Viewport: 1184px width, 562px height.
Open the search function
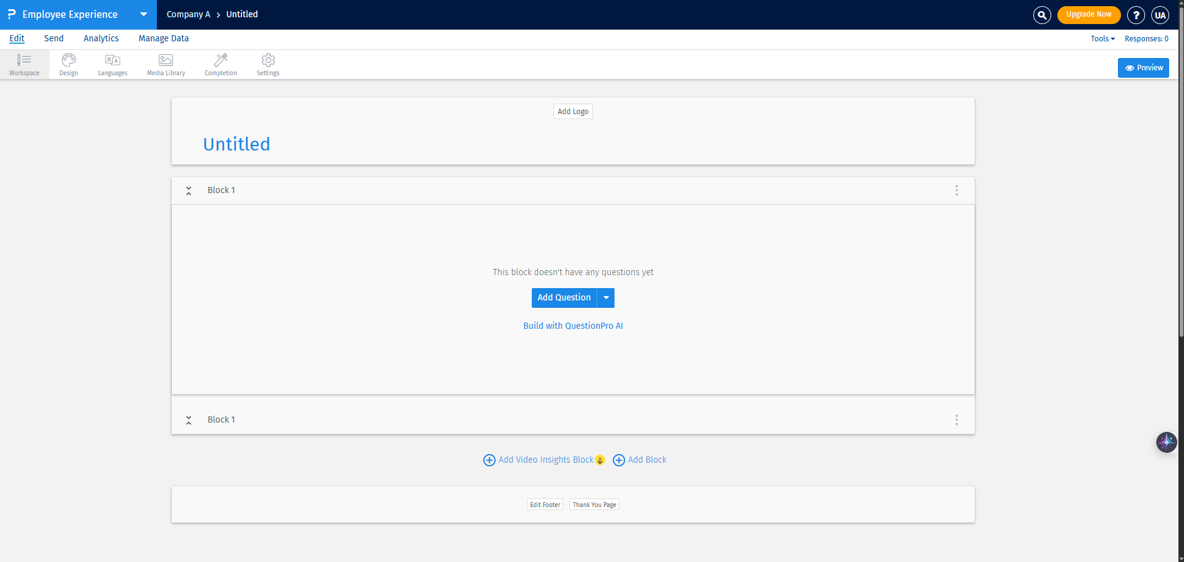pos(1041,14)
